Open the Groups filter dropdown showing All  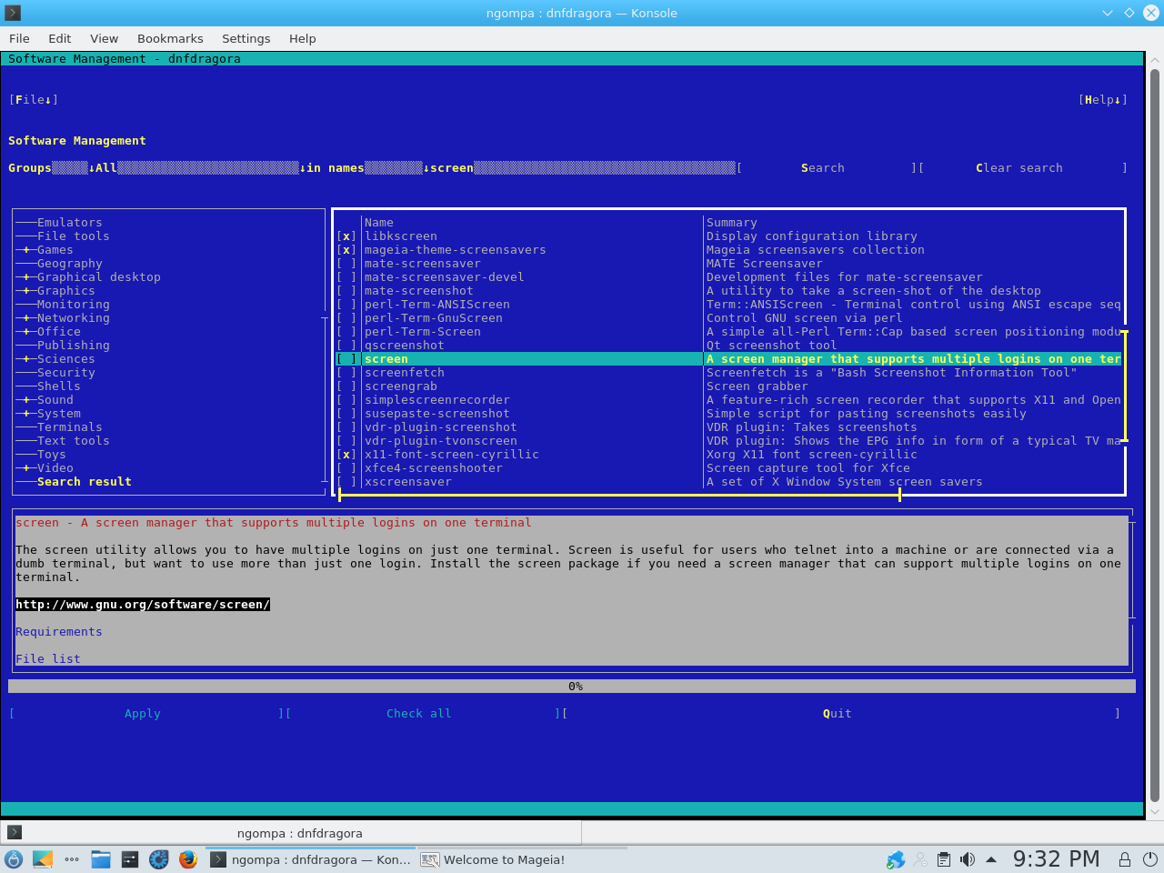196,168
